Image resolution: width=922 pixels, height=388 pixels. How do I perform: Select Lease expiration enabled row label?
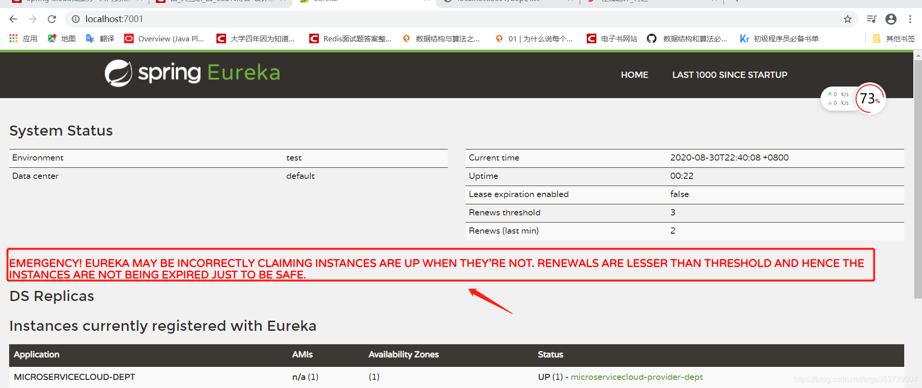click(518, 194)
